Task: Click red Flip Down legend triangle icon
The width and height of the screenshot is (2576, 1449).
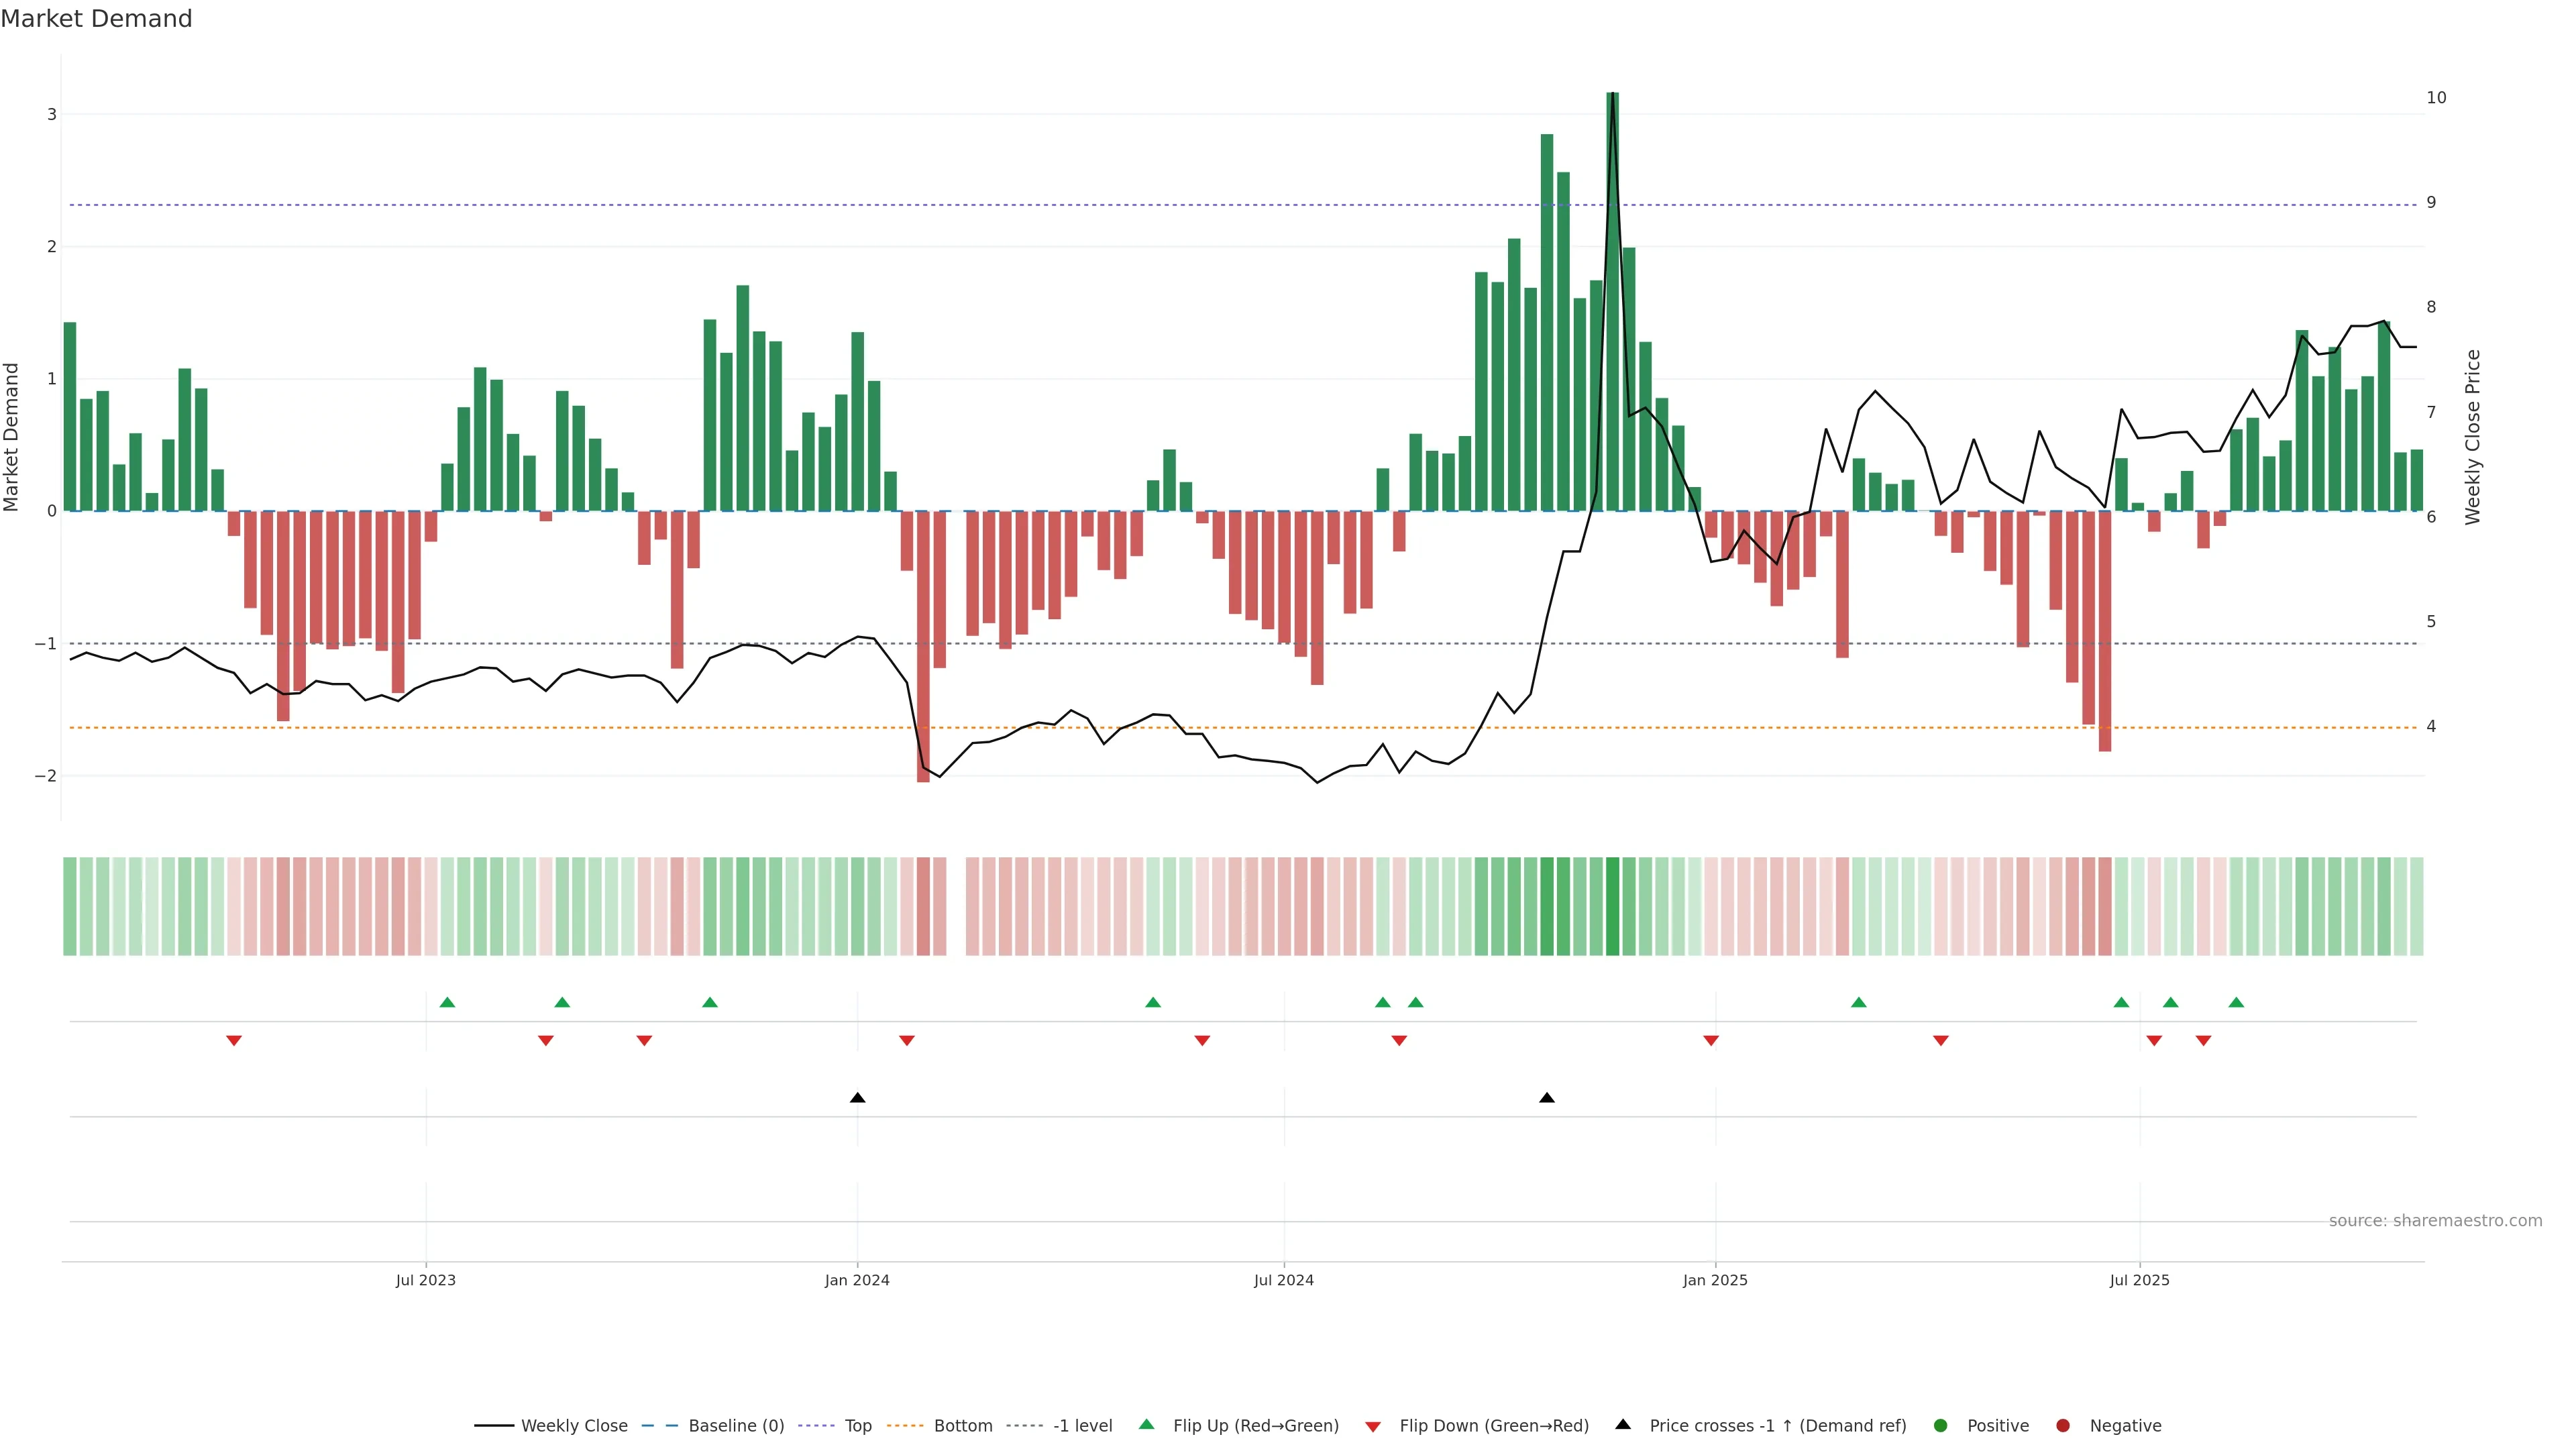Action: pyautogui.click(x=1373, y=1426)
